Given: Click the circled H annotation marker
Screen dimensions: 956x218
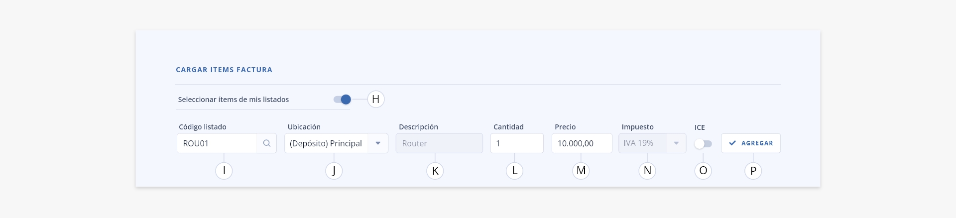Looking at the screenshot, I should tap(376, 99).
